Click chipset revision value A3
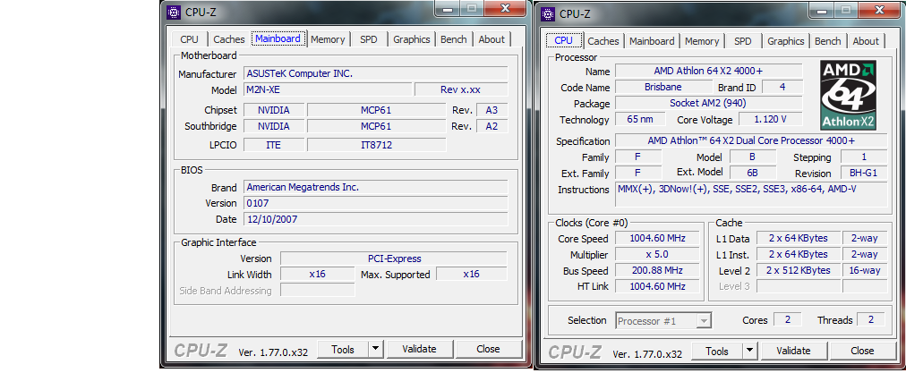This screenshot has width=906, height=373. click(x=491, y=110)
